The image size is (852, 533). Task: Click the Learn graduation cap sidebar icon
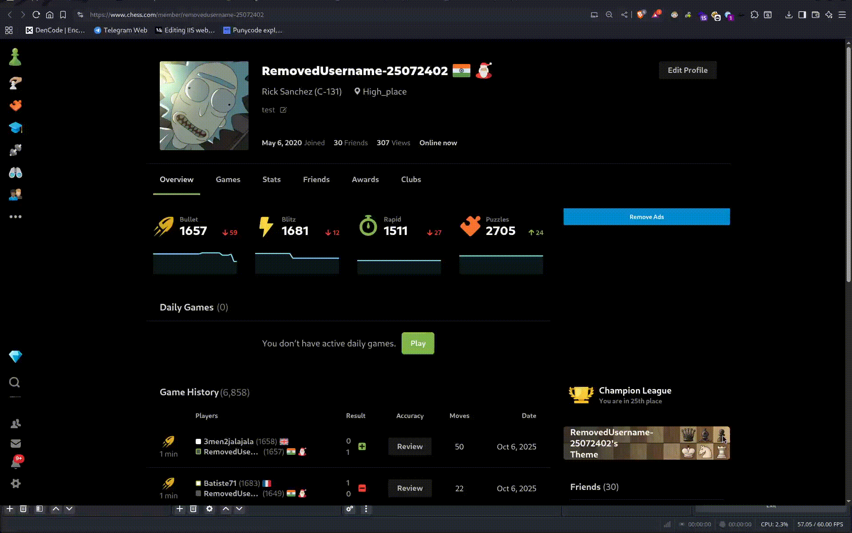(x=16, y=128)
